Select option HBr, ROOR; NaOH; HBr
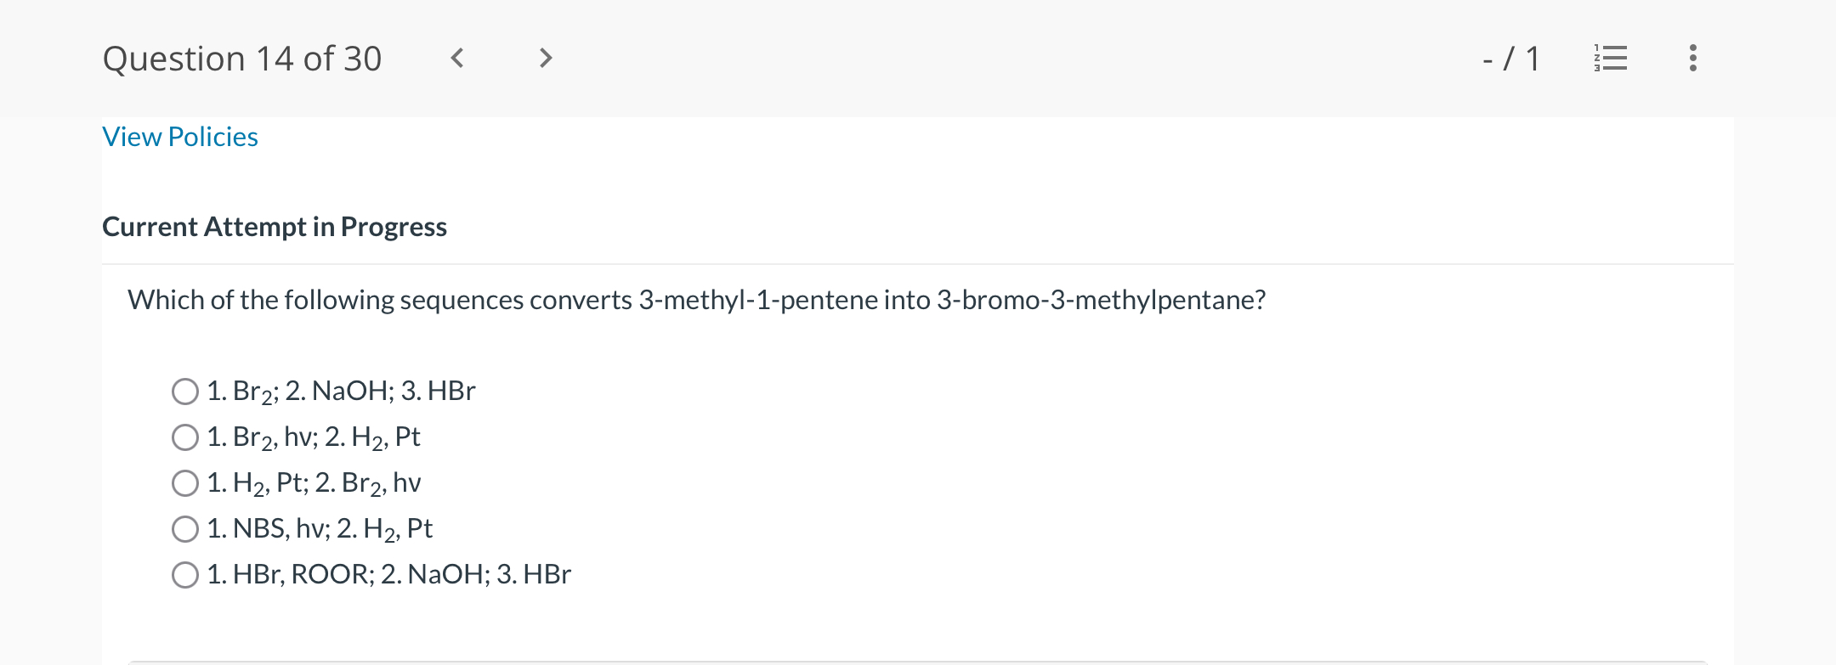The image size is (1836, 665). click(185, 575)
